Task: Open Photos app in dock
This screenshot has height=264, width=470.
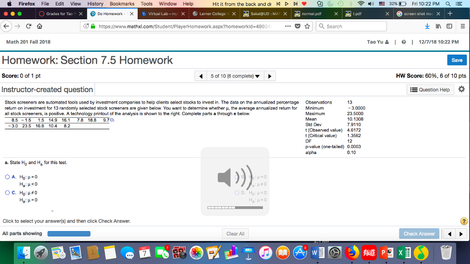Action: 196,253
